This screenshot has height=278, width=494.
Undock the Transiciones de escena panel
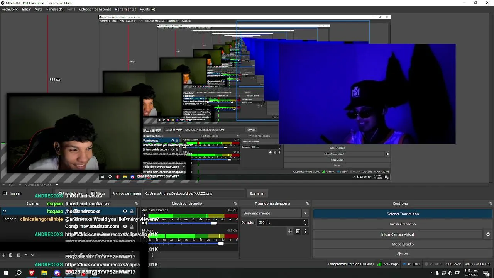click(308, 203)
